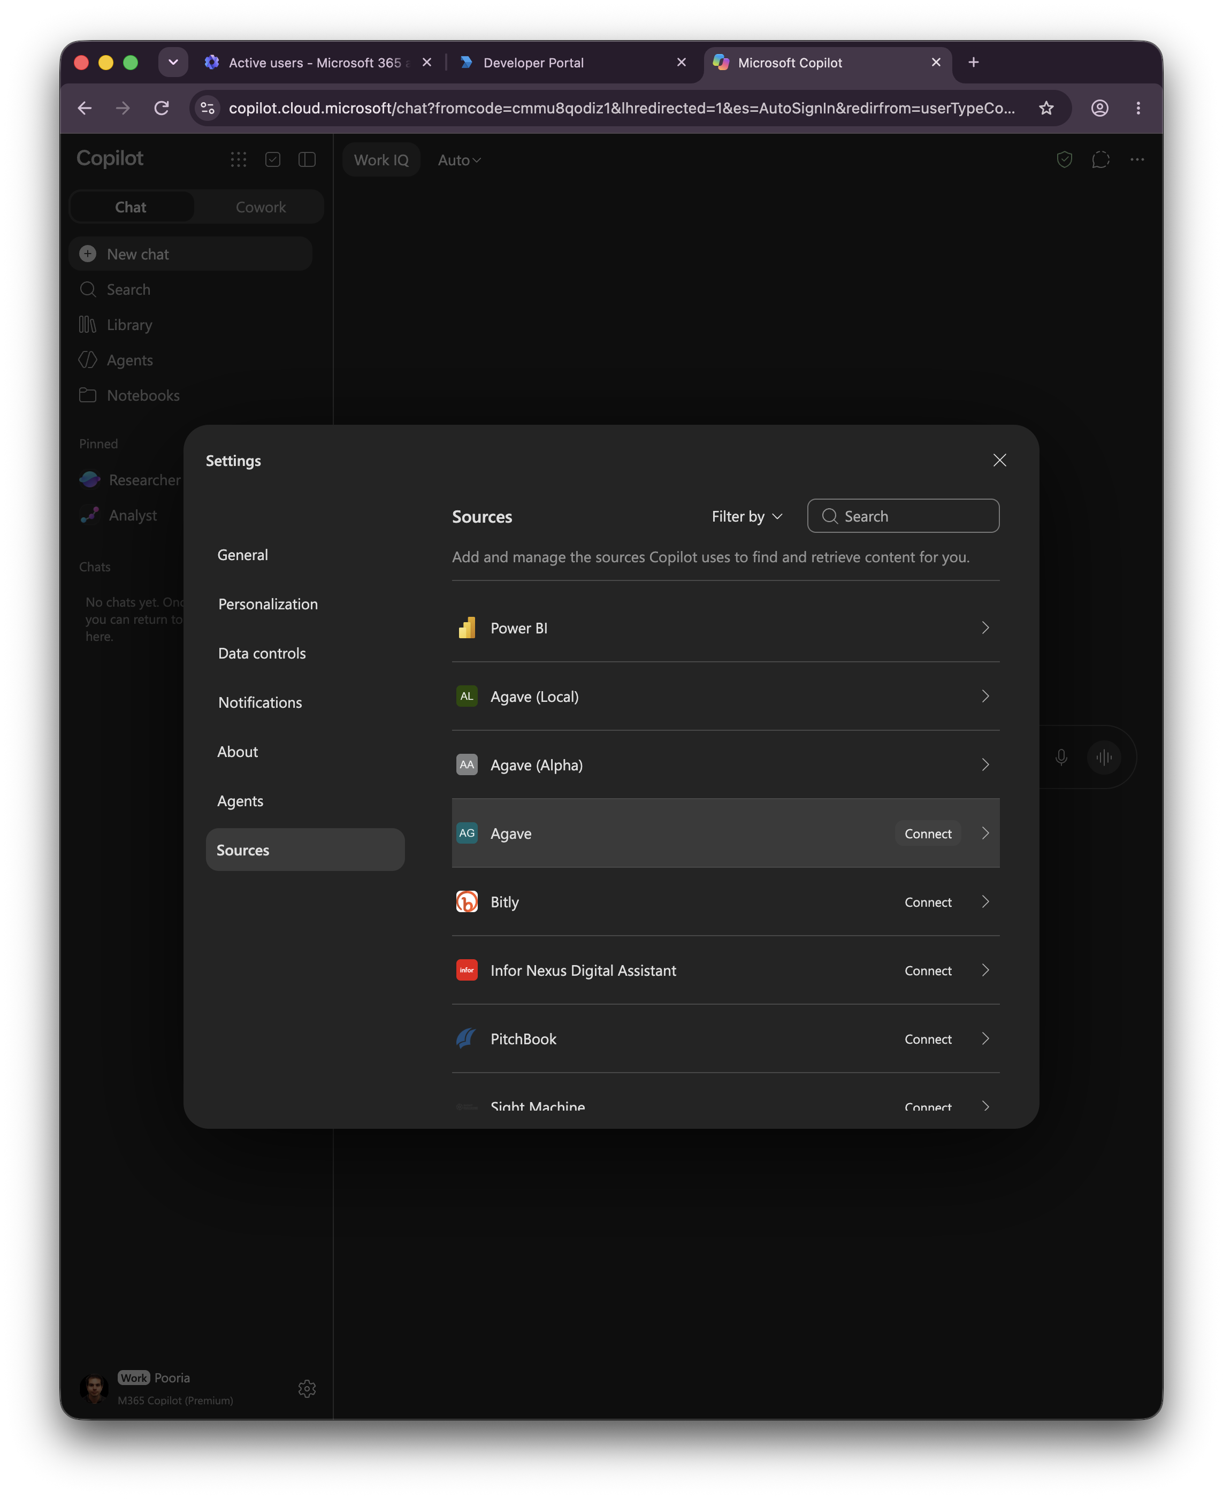Bookmark this page with the star icon

point(1046,108)
